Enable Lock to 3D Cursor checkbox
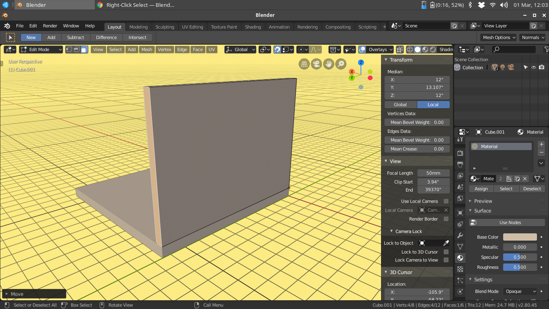Image resolution: width=549 pixels, height=309 pixels. point(446,252)
